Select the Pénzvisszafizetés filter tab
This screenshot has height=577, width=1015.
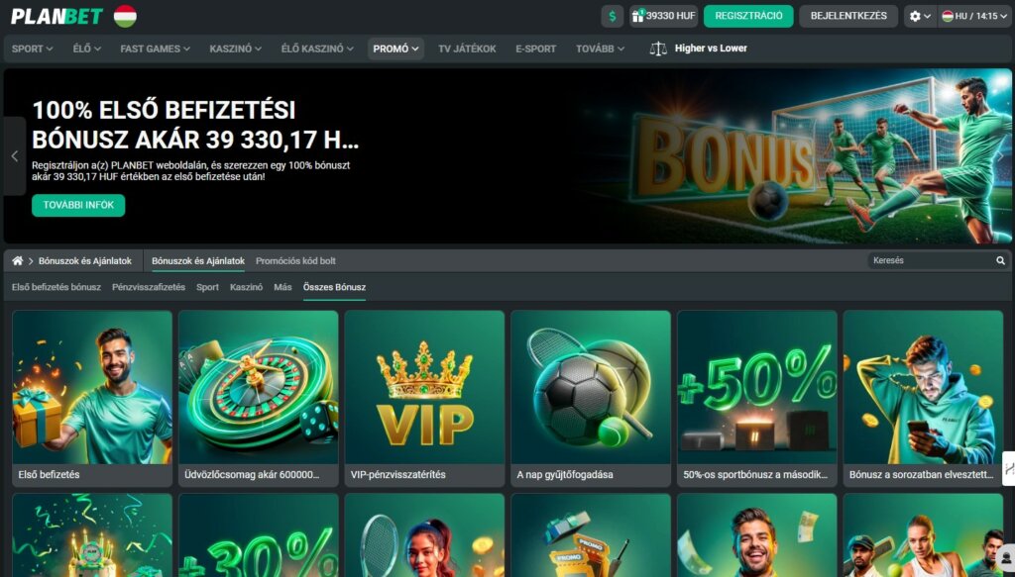(x=149, y=287)
